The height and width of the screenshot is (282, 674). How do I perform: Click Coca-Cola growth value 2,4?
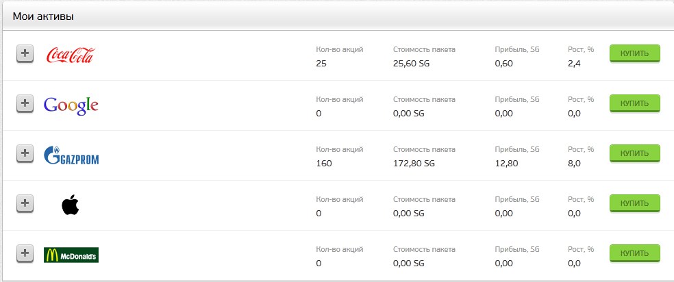pyautogui.click(x=574, y=64)
